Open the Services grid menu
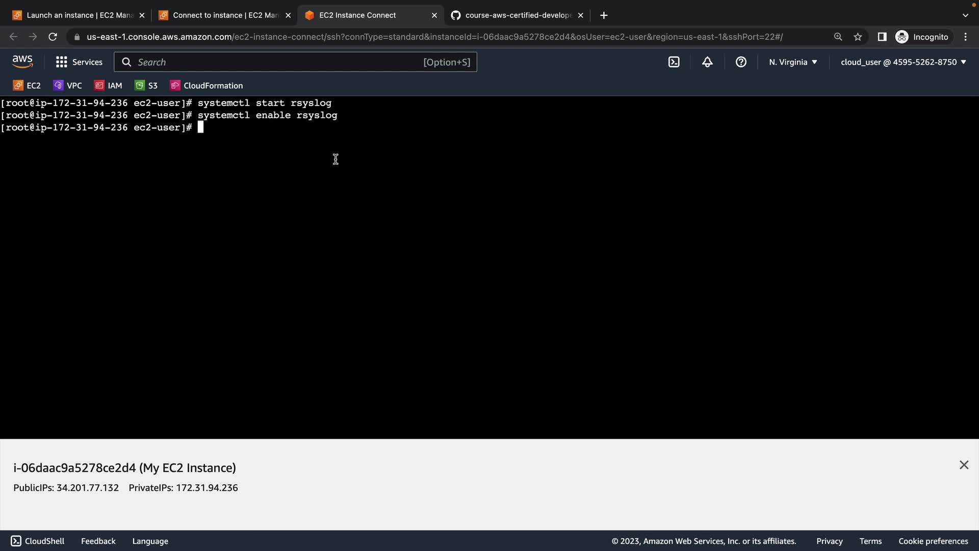 79,62
